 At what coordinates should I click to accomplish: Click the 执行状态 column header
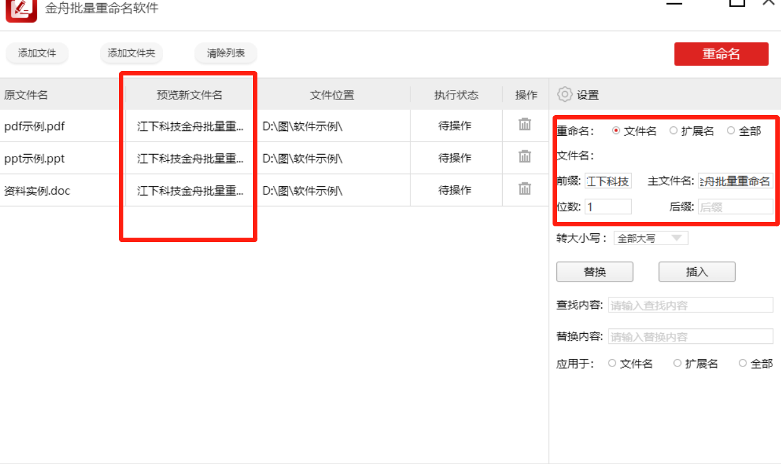coord(456,95)
